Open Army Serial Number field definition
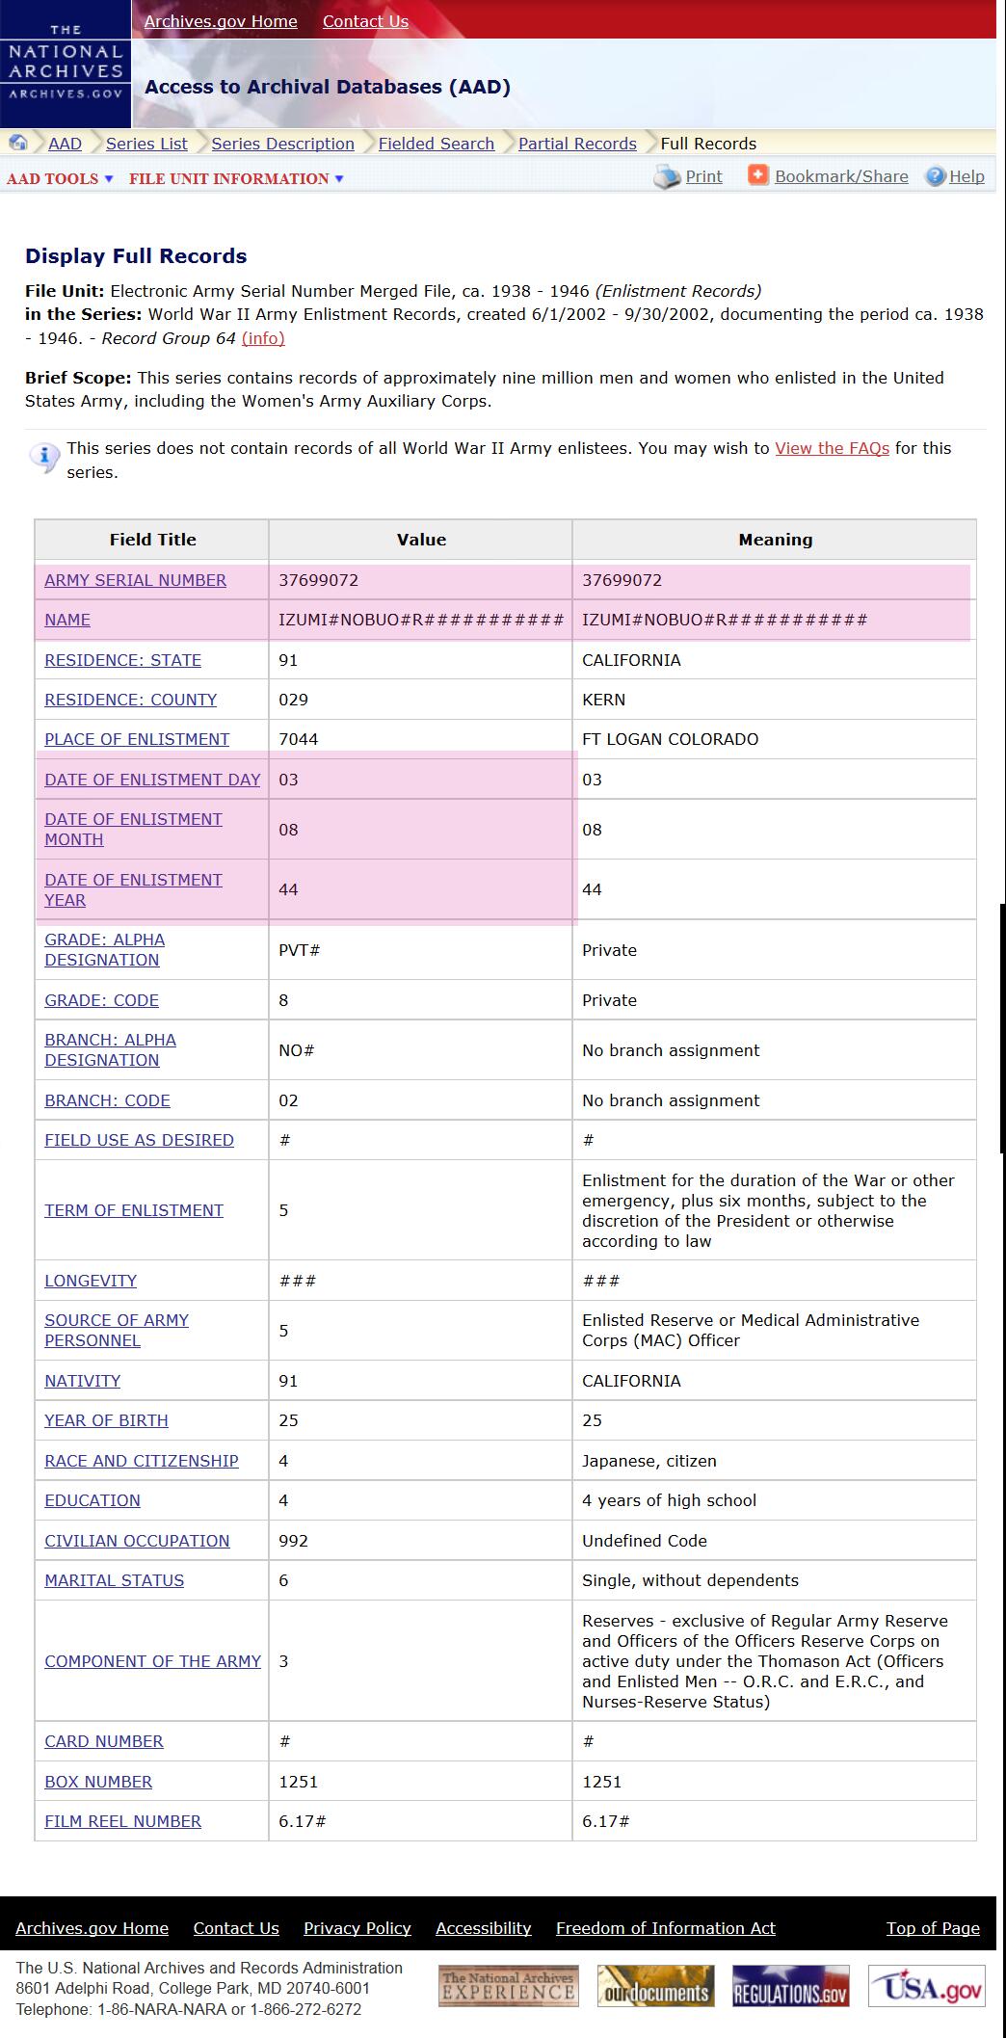 click(136, 580)
